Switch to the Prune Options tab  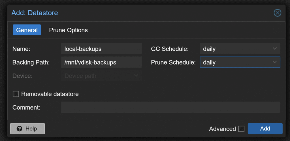click(x=69, y=30)
